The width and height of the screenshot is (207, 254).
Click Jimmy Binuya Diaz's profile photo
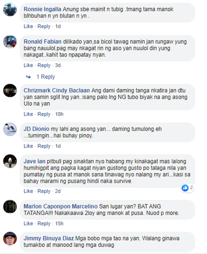point(10,239)
